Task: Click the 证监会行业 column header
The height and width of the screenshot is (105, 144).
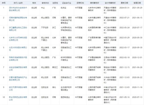Action: click(x=67, y=3)
